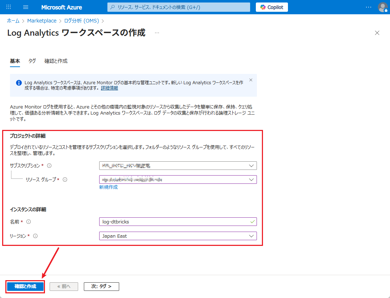Close the workspace creation pane
This screenshot has height=298, width=390.
pyautogui.click(x=377, y=33)
